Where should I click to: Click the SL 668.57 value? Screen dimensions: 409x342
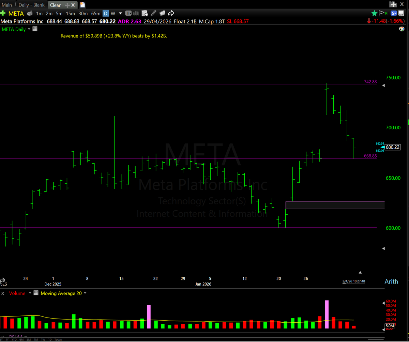click(238, 21)
